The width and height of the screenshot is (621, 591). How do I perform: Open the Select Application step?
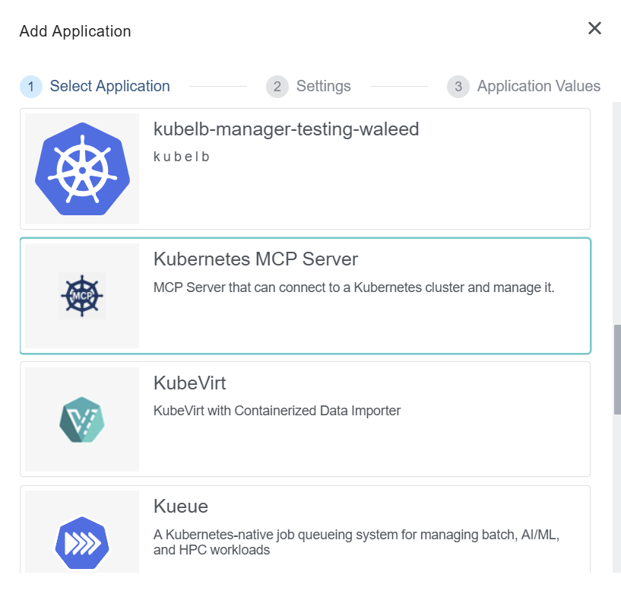[x=109, y=87]
